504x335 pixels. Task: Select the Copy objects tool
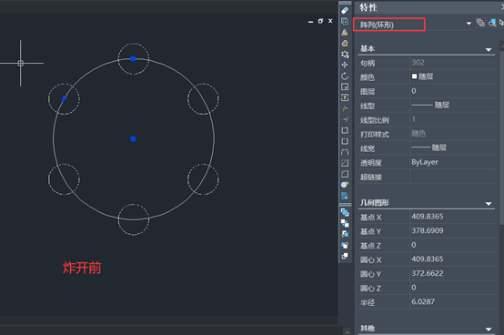coord(345,22)
